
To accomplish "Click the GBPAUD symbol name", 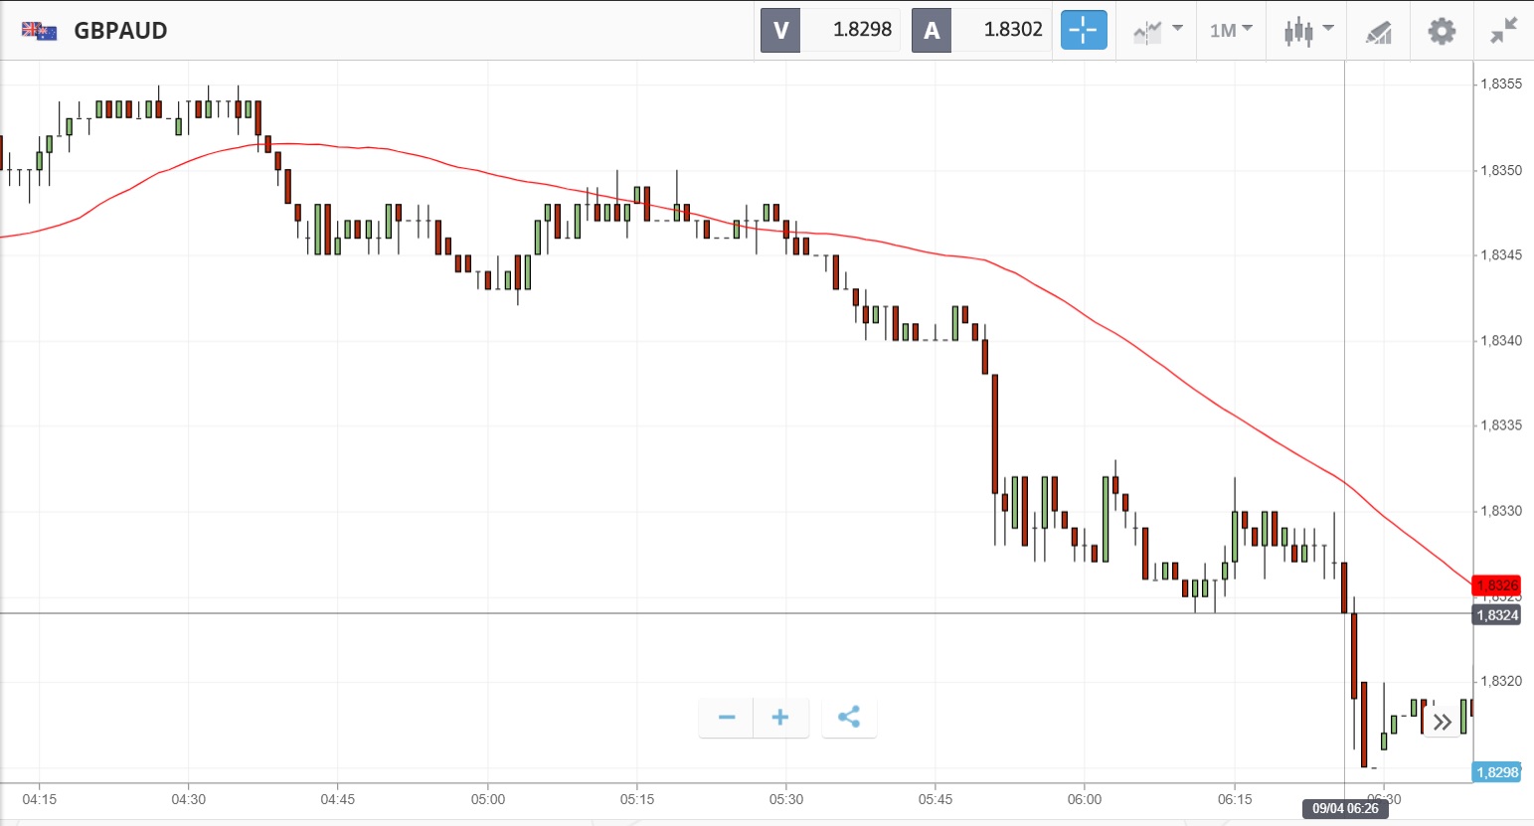I will (120, 31).
